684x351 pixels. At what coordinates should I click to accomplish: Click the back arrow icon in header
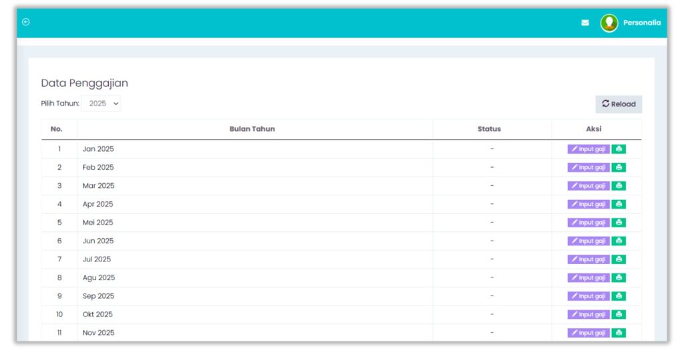click(x=26, y=22)
